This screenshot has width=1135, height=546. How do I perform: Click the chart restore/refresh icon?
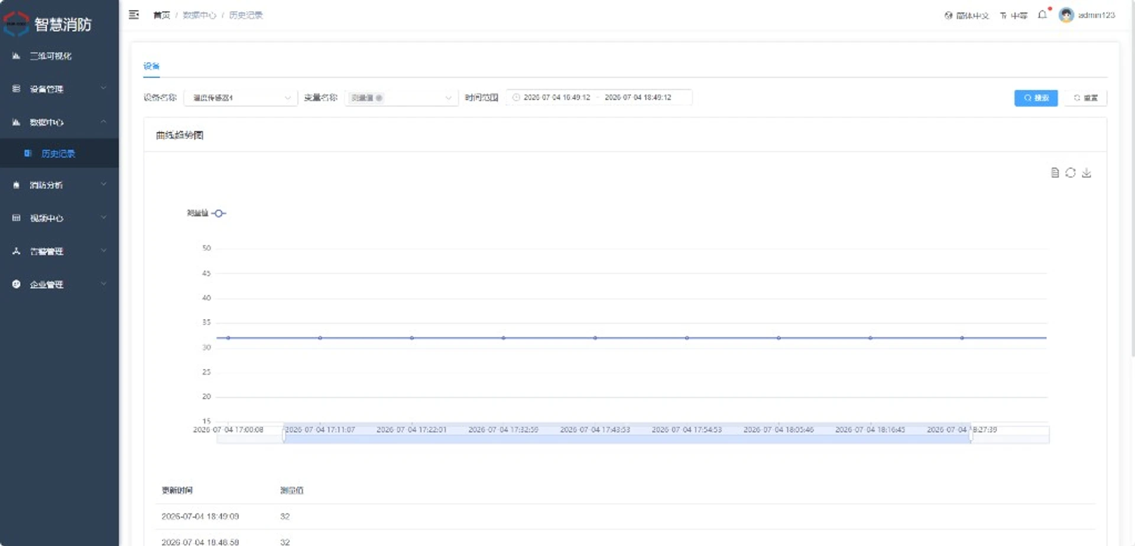point(1071,173)
